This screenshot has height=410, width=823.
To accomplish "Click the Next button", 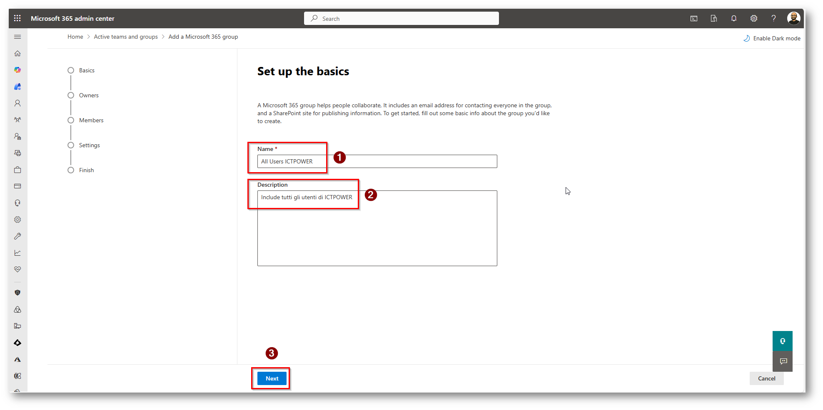I will [272, 378].
